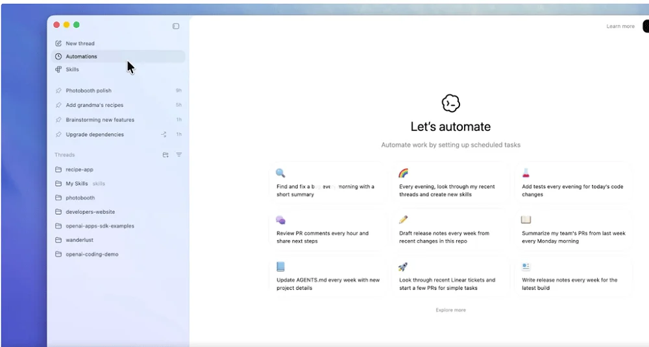Viewport: 649px width, 347px height.
Task: Click the newspaper emoji card icon
Action: tap(526, 267)
